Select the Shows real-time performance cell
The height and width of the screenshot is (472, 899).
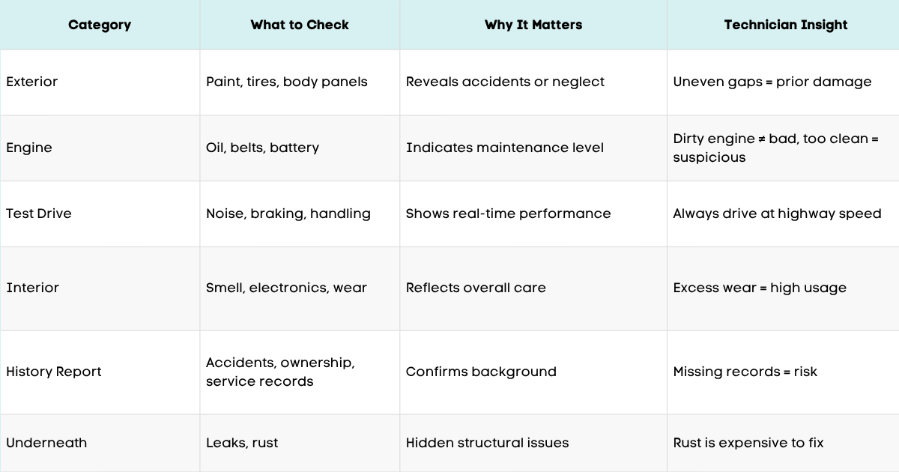(x=509, y=214)
